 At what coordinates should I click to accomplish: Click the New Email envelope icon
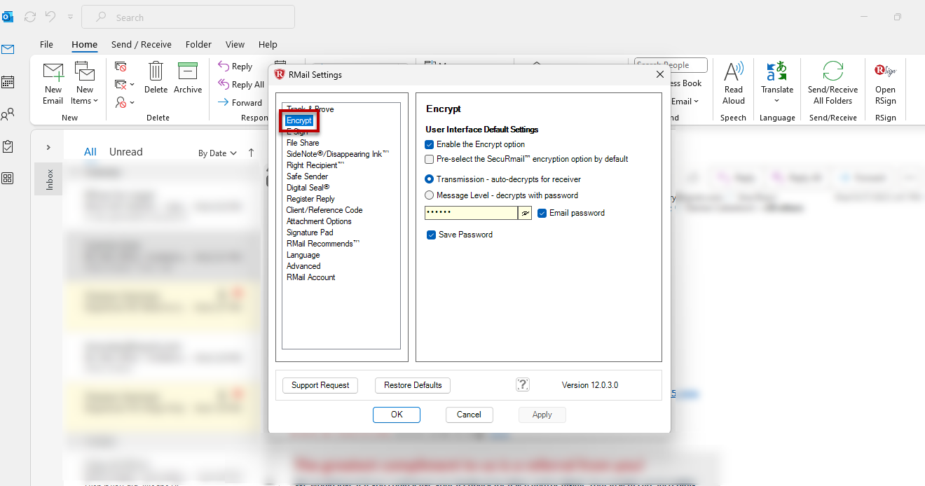pos(53,72)
